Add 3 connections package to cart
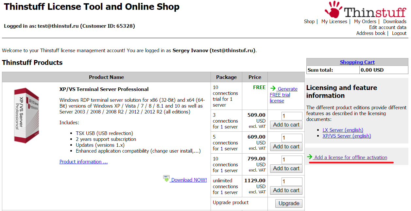 (x=286, y=125)
